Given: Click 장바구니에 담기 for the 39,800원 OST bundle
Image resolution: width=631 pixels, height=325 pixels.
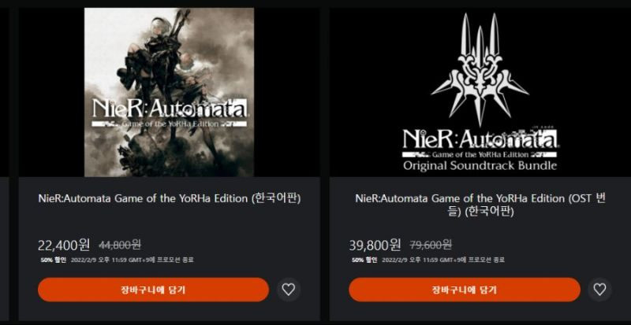Looking at the screenshot, I should point(465,290).
